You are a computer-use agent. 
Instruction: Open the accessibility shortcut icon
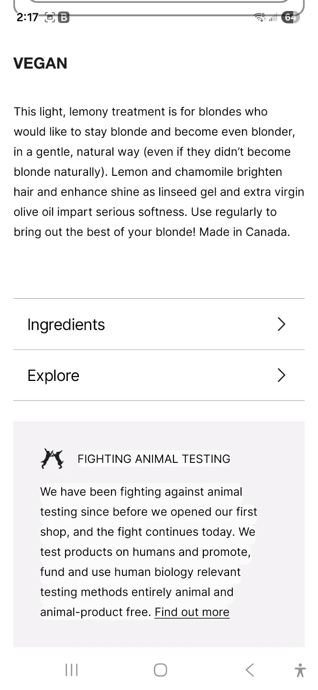coord(300,670)
